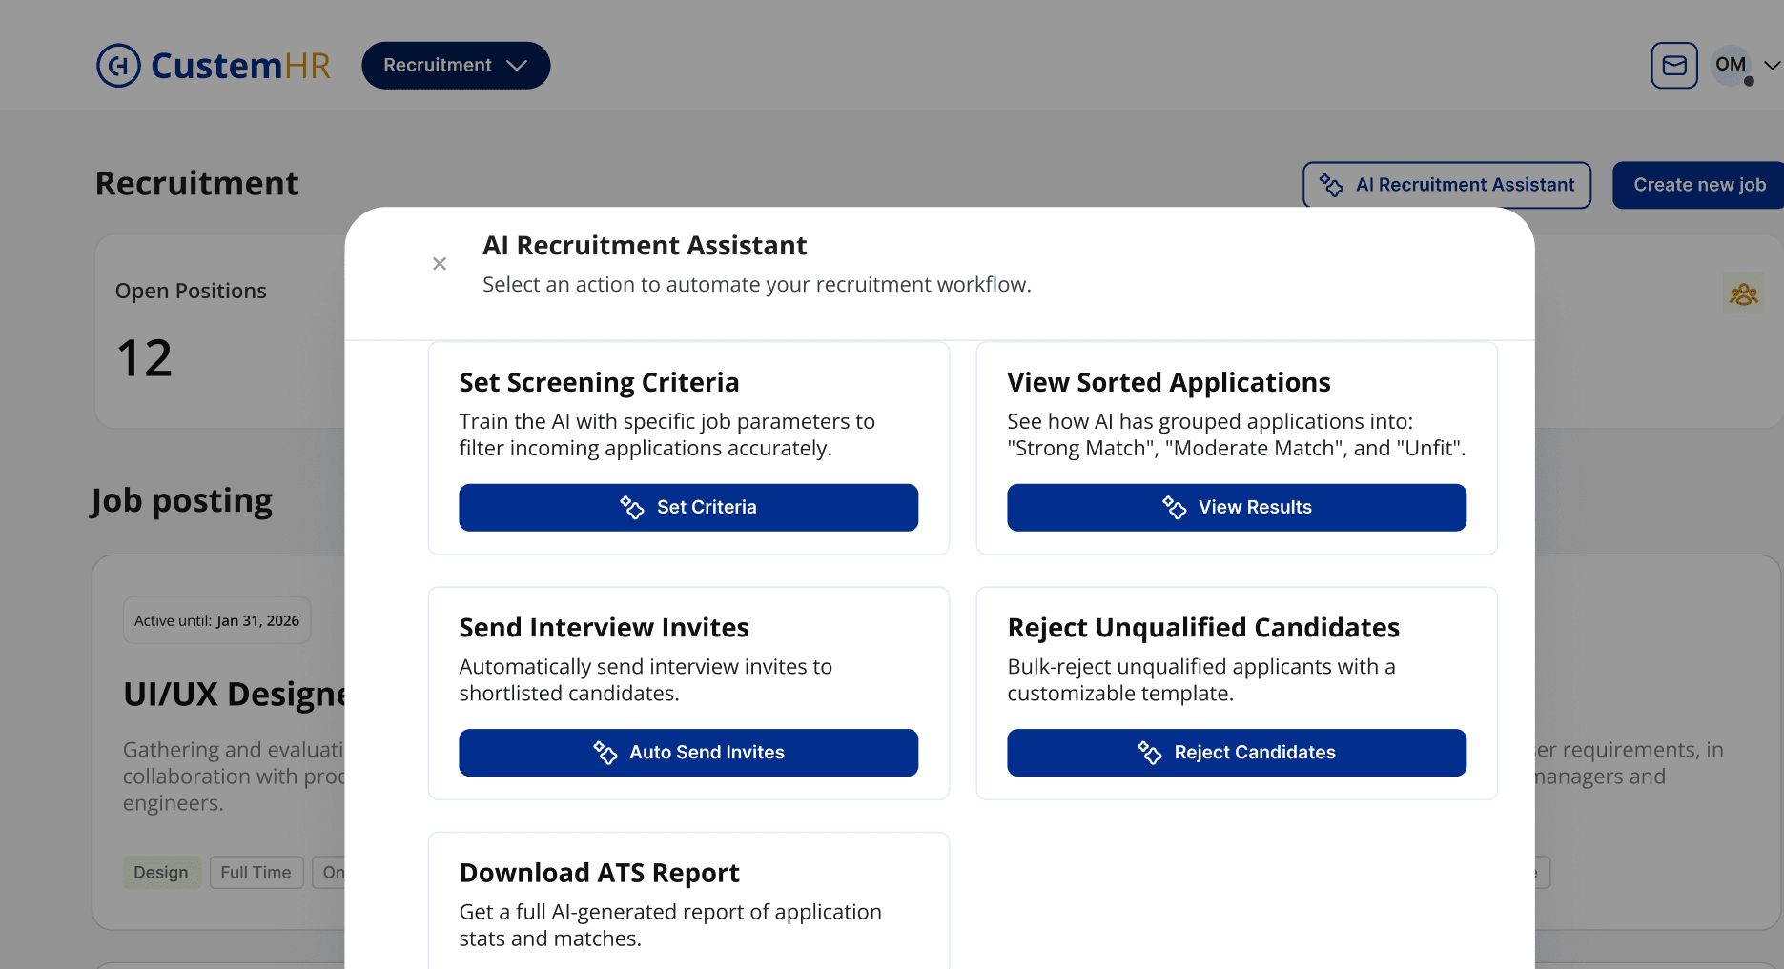Screen dimensions: 1784x969
Task: Open the Recruitment dropdown menu
Action: click(x=456, y=66)
